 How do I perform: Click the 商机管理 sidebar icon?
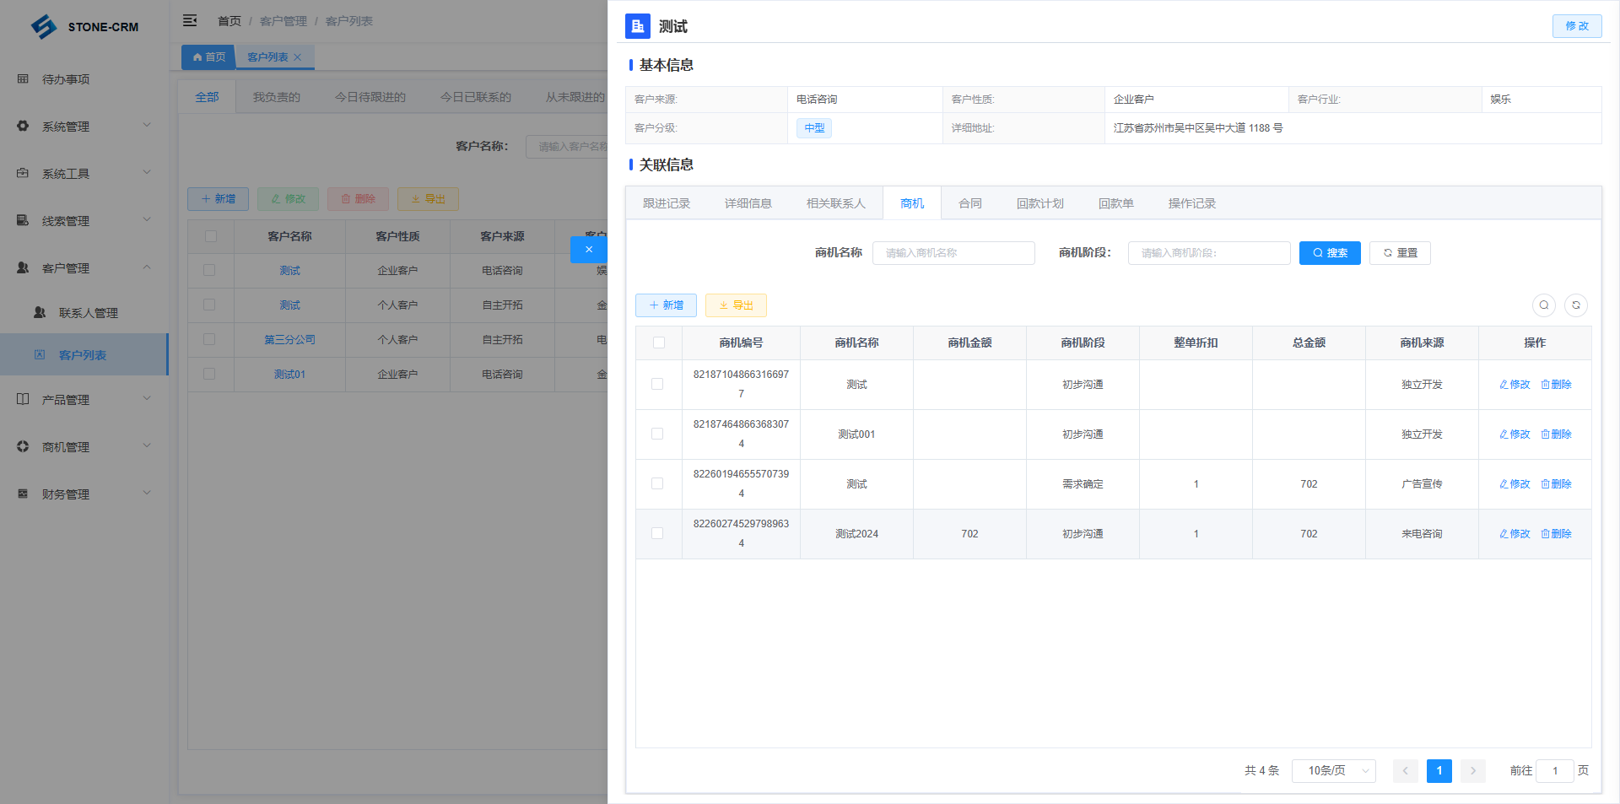(23, 446)
